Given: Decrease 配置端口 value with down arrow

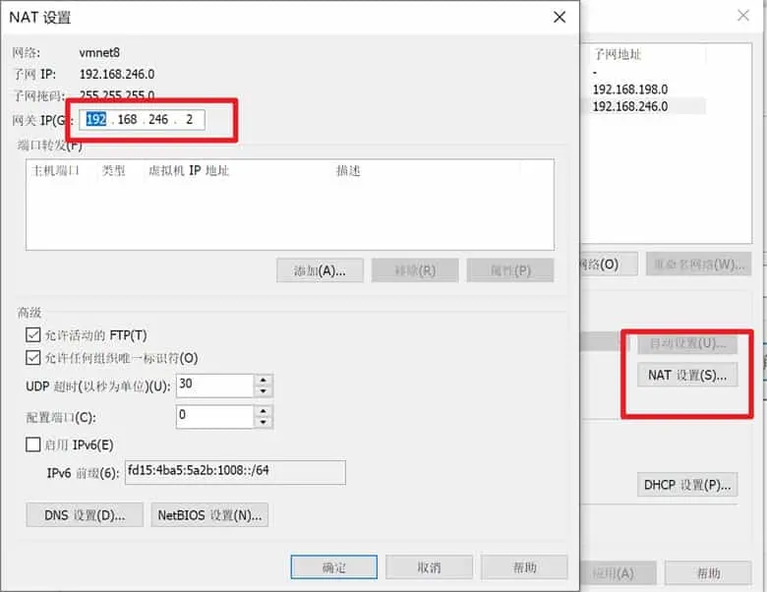Looking at the screenshot, I should [x=265, y=422].
